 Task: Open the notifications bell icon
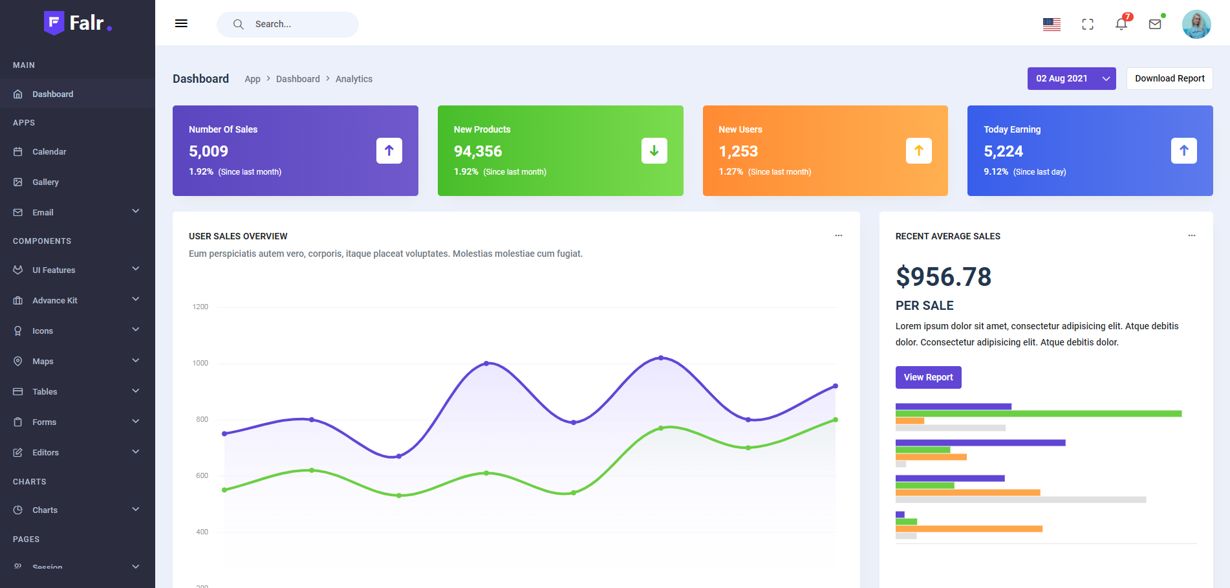(x=1121, y=24)
